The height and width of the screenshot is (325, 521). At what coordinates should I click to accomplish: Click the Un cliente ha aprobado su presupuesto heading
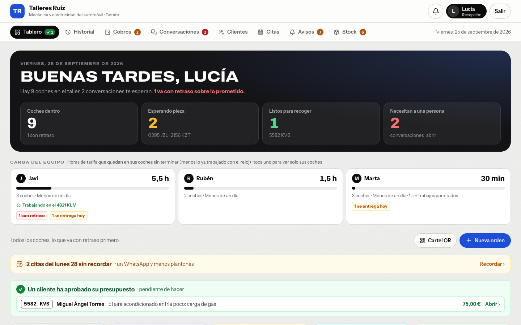[81, 289]
